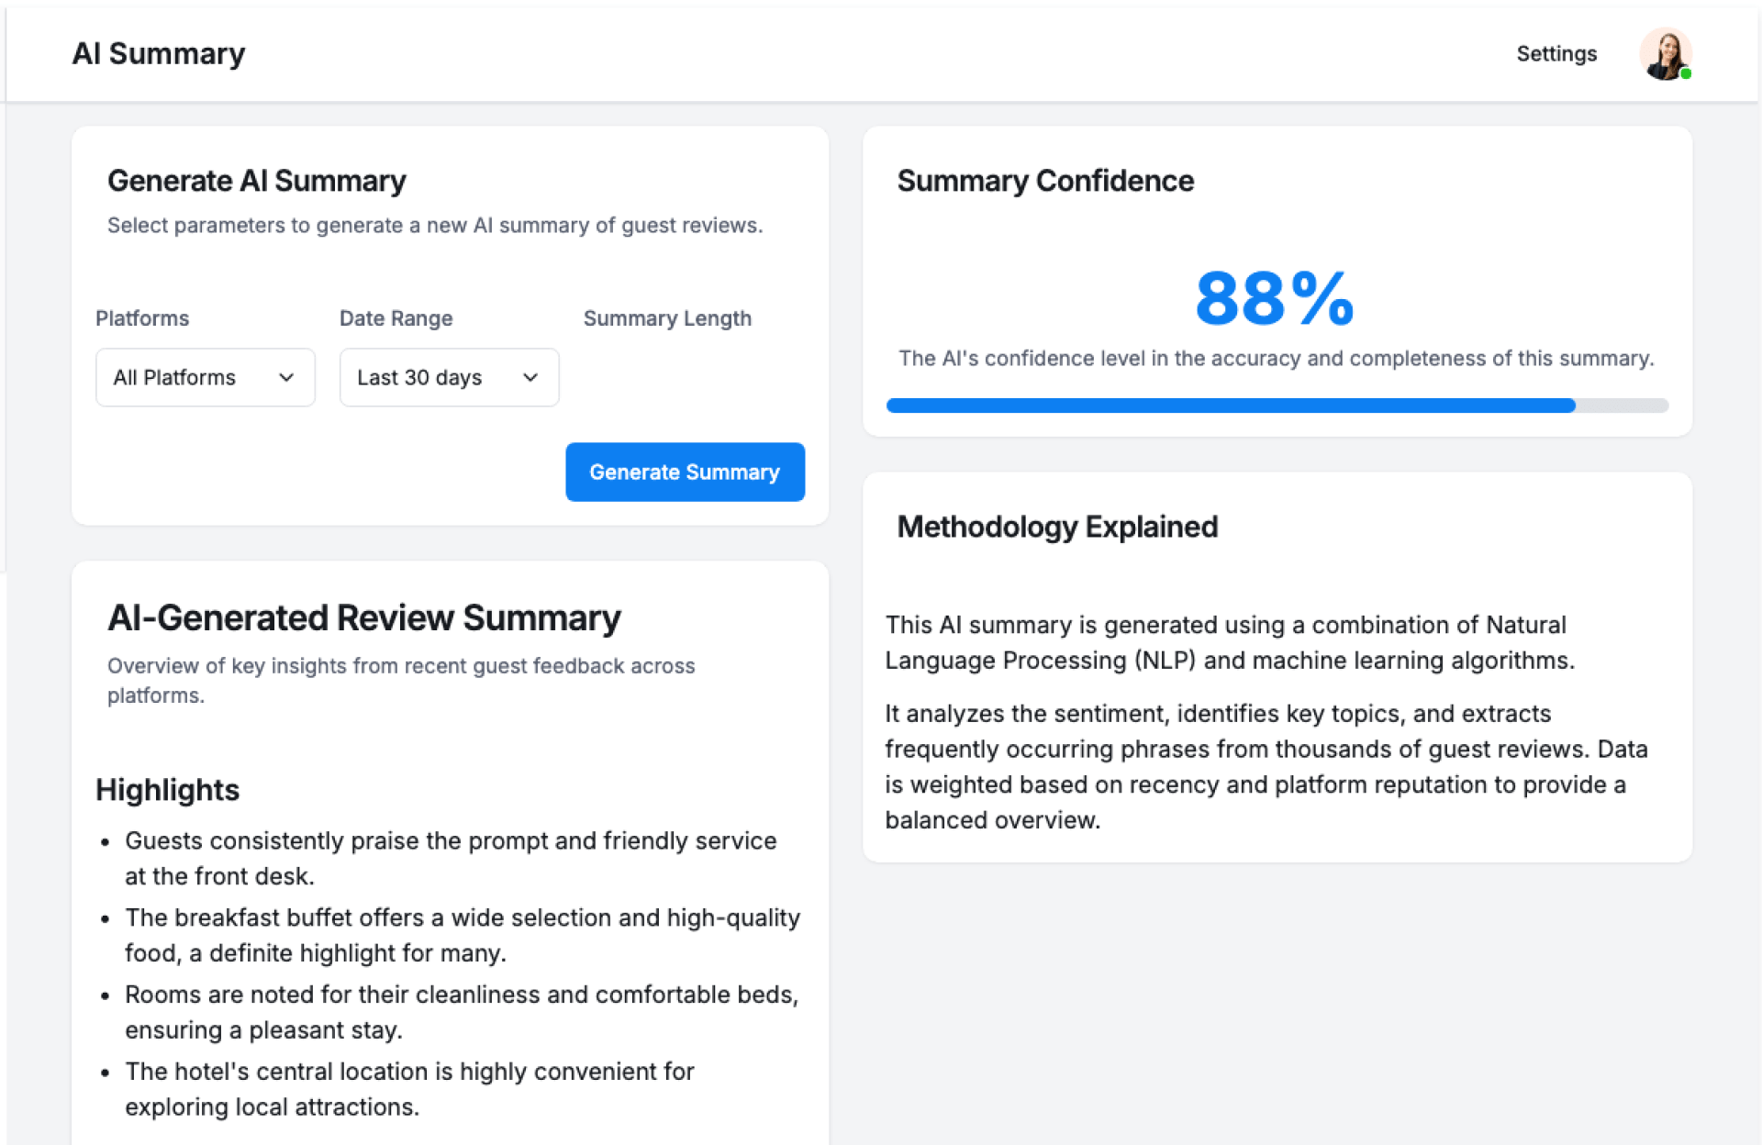Screen dimensions: 1762x1145
Task: Click the Summary Length label
Action: 667,318
